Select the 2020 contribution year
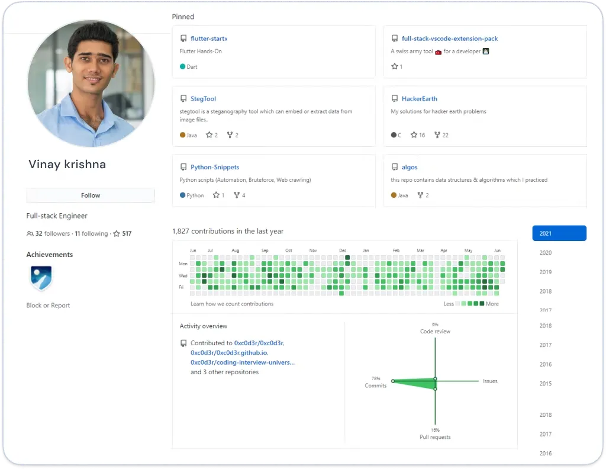This screenshot has width=606, height=469. pyautogui.click(x=545, y=252)
